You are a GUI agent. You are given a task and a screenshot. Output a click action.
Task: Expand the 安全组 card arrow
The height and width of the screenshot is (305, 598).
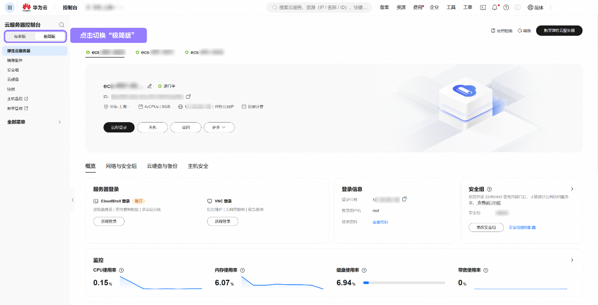[572, 189]
